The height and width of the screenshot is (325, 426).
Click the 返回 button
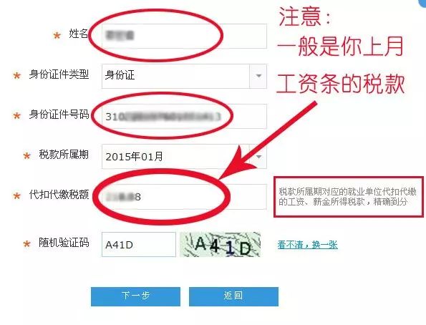click(x=233, y=296)
